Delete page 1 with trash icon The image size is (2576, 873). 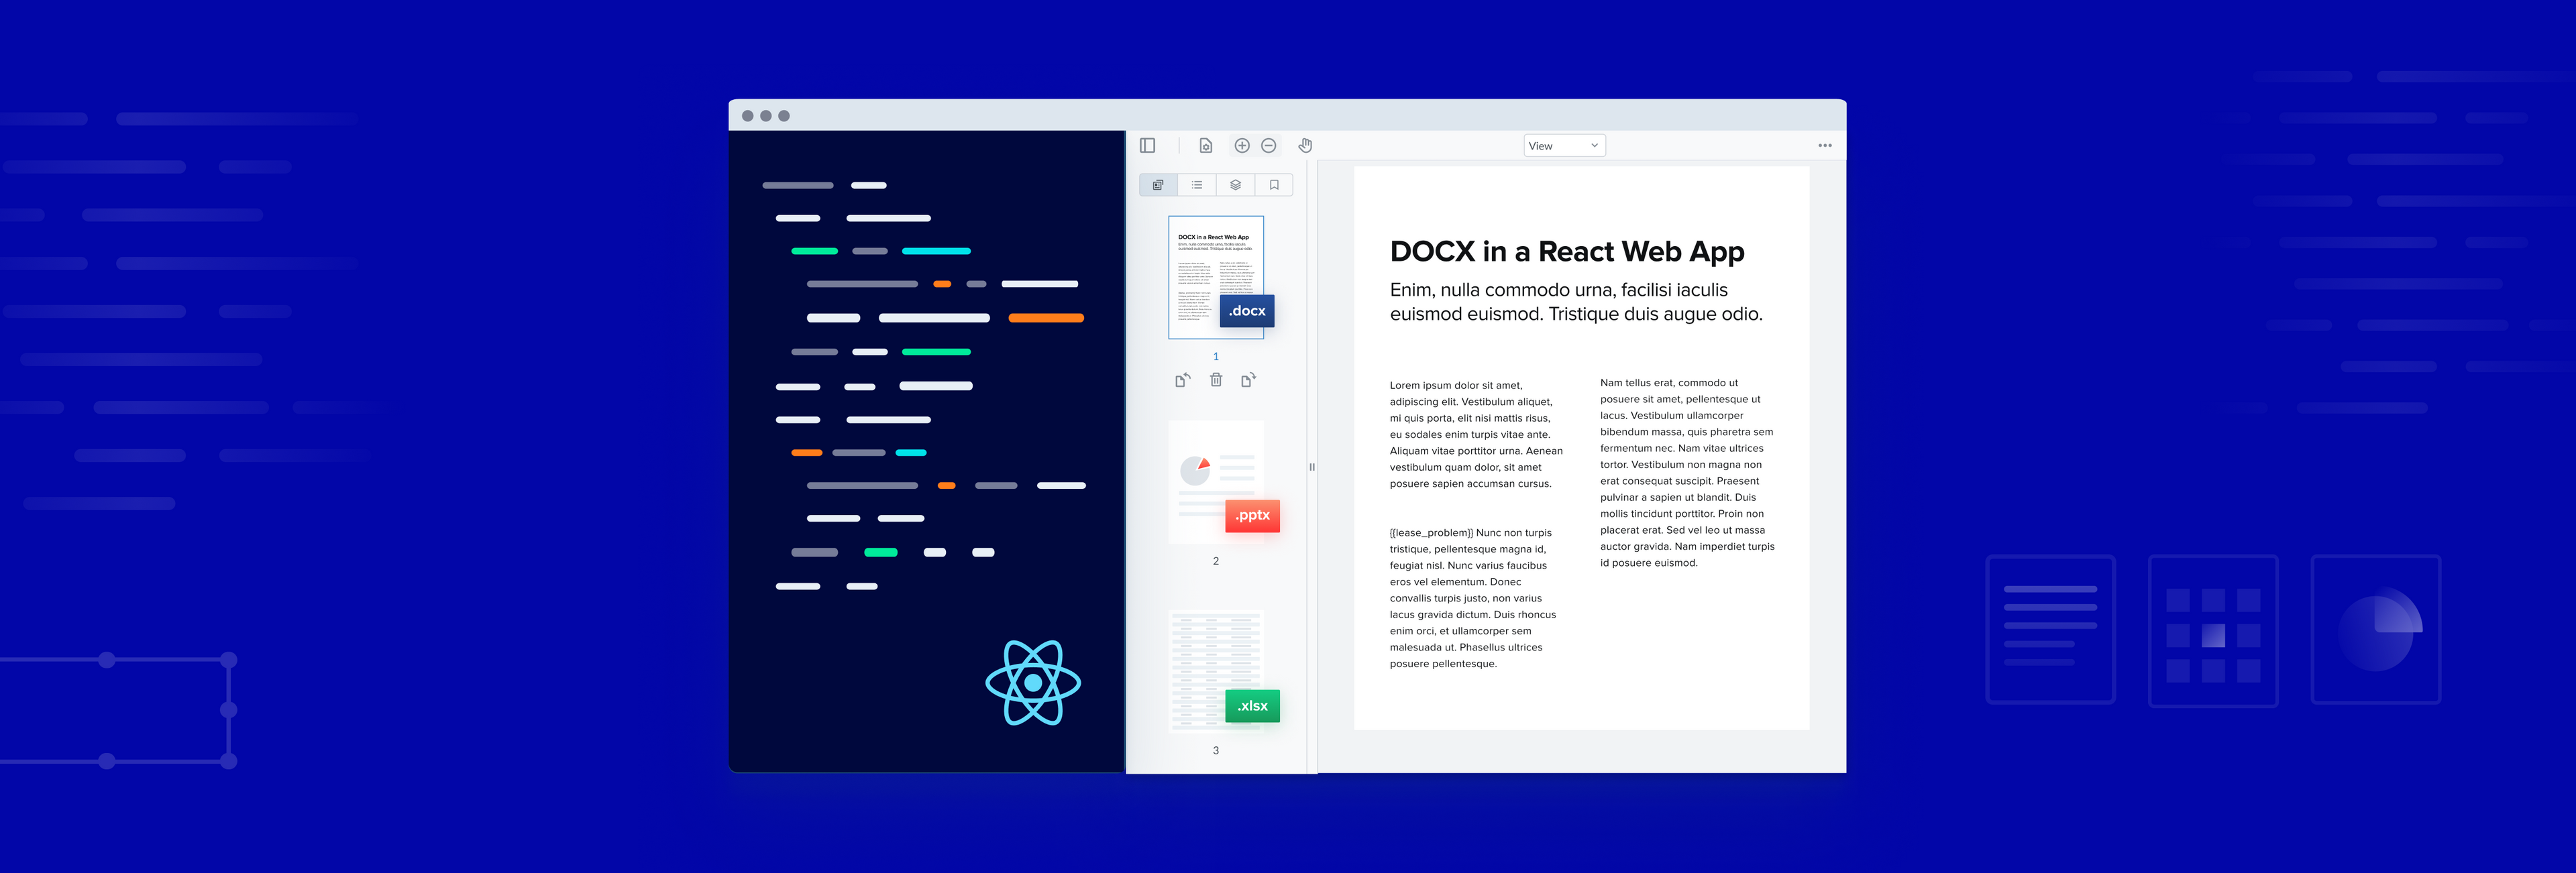pos(1216,380)
